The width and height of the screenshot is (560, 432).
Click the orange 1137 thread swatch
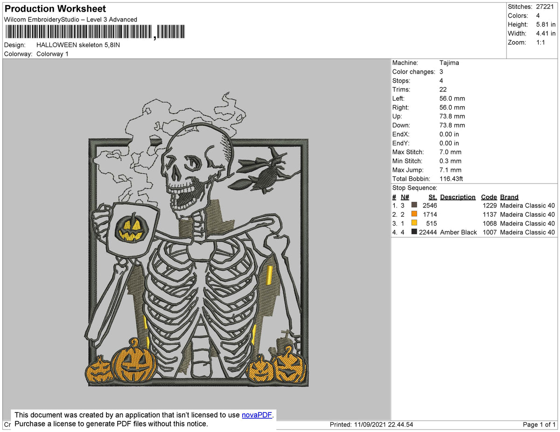point(414,214)
